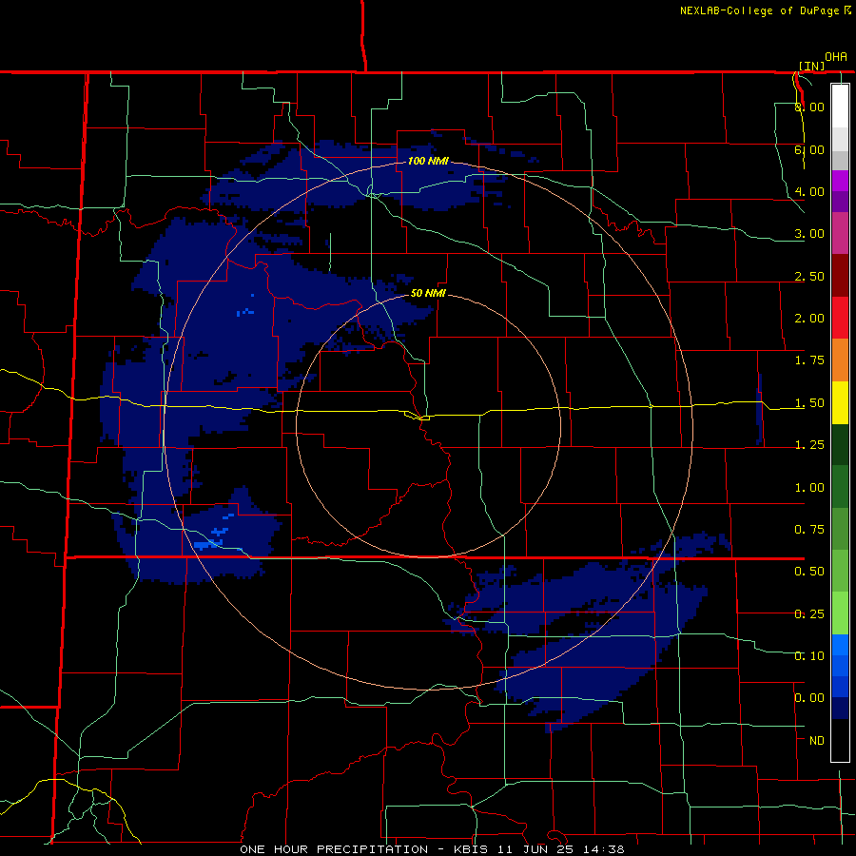
Task: Select the 0.75 scale value
Action: coord(809,530)
